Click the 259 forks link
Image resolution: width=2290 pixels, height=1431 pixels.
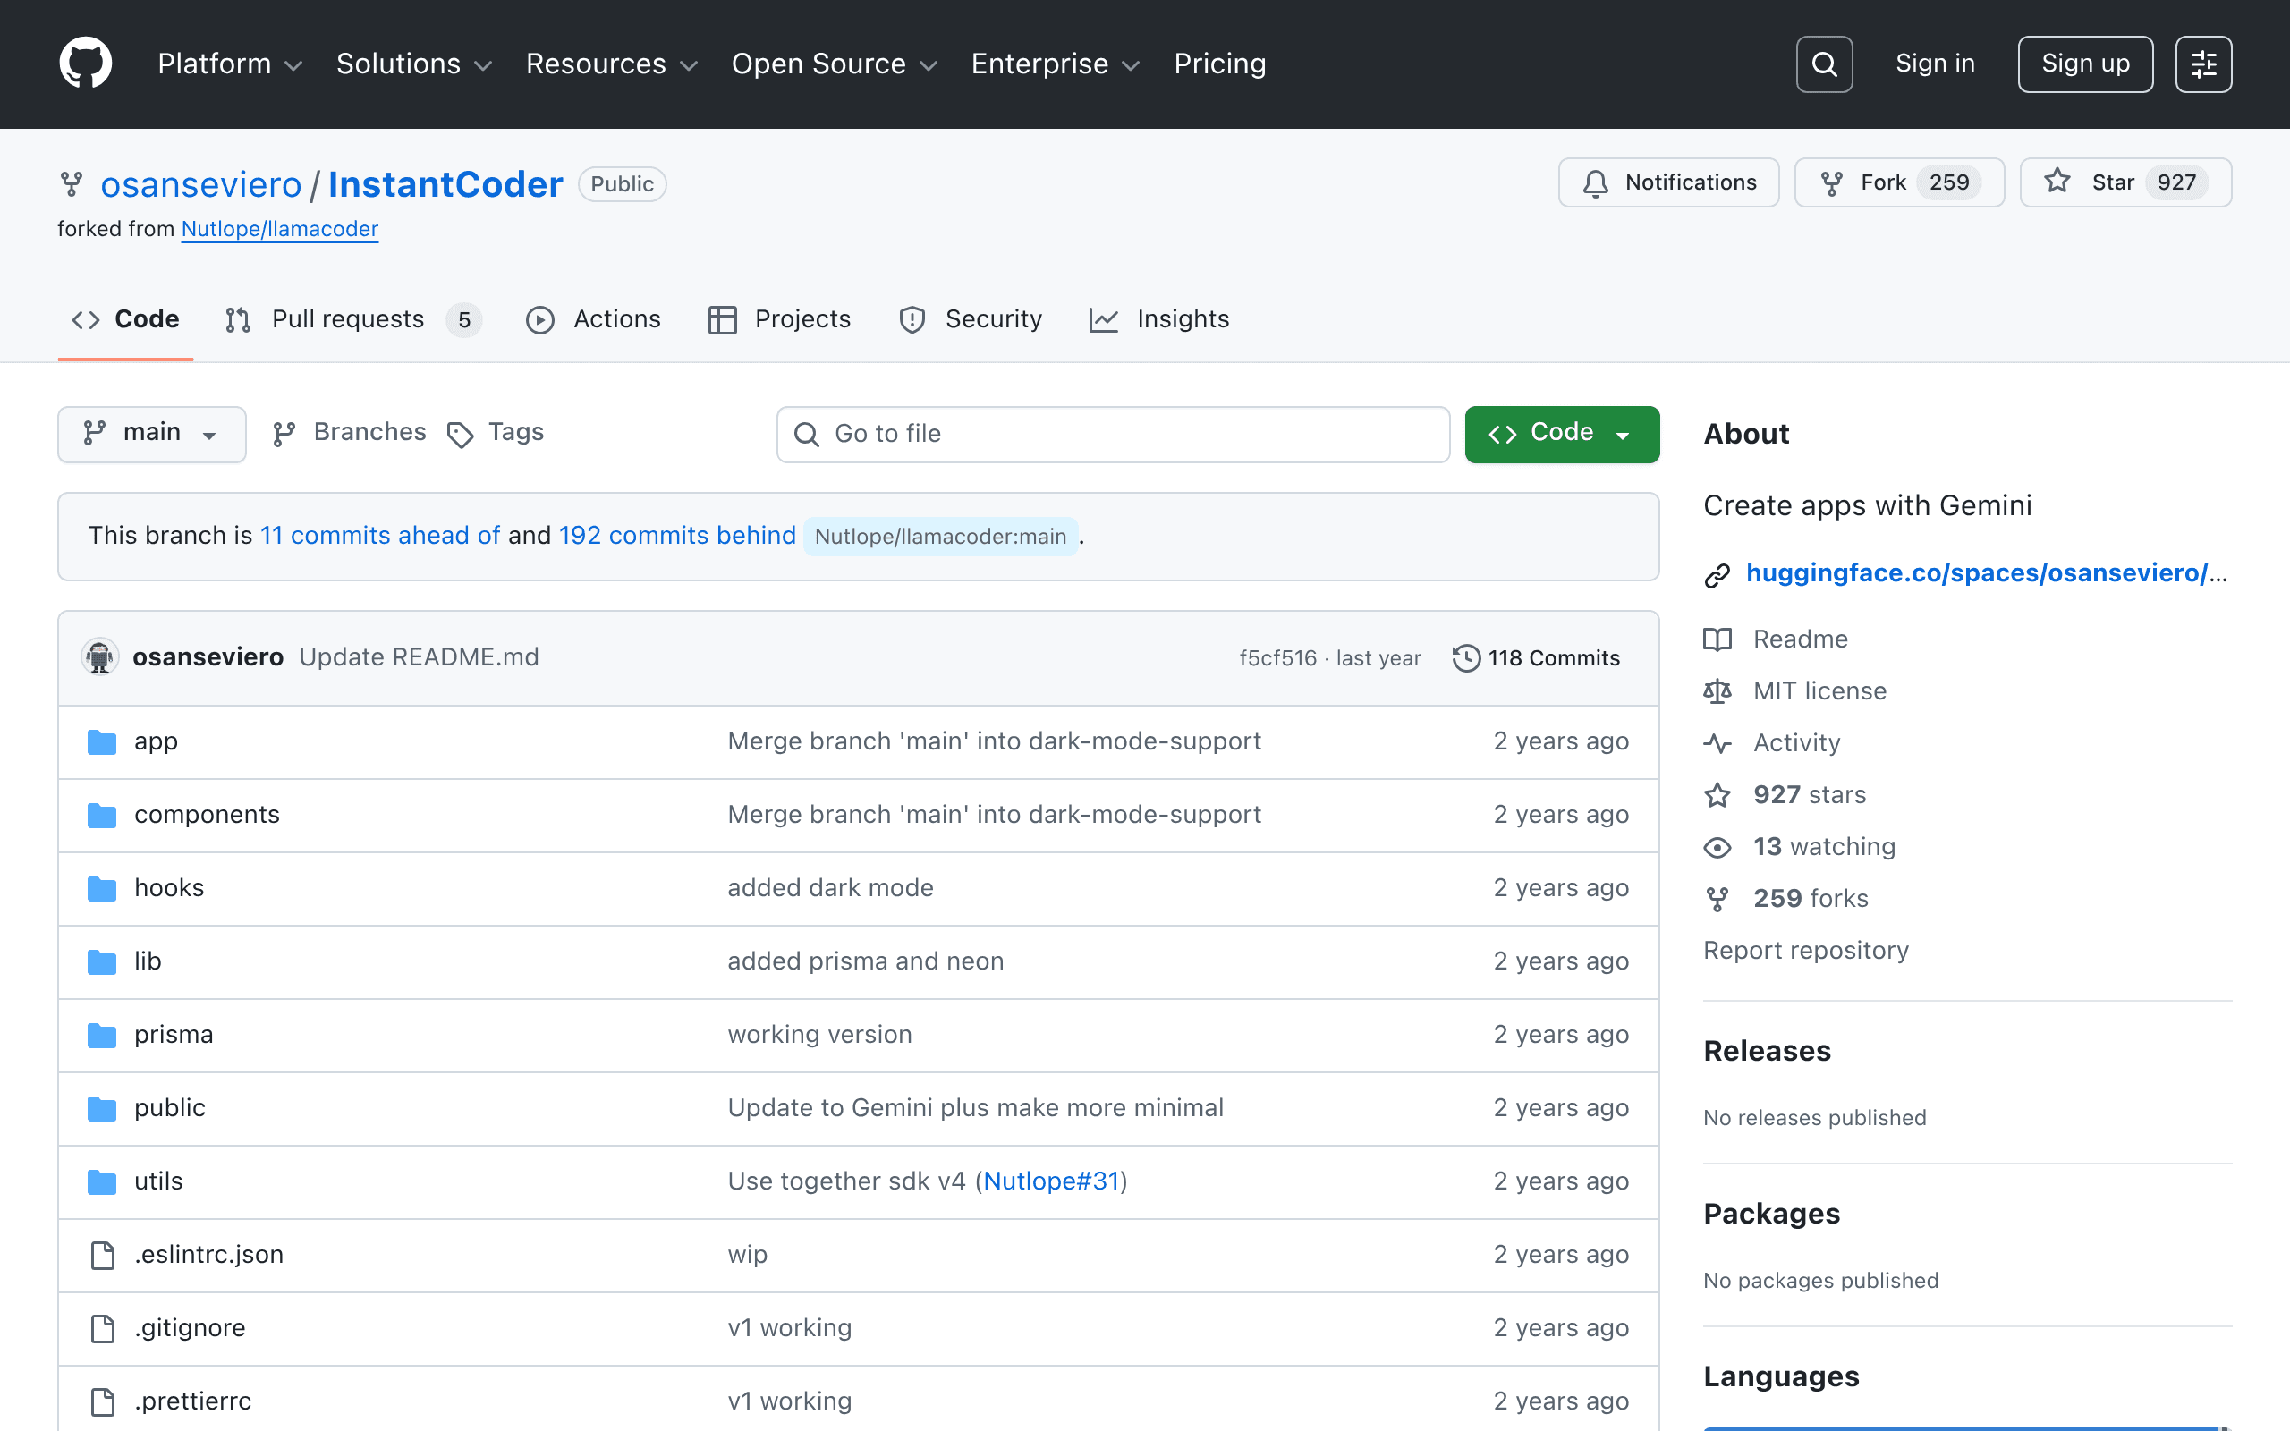1811,898
